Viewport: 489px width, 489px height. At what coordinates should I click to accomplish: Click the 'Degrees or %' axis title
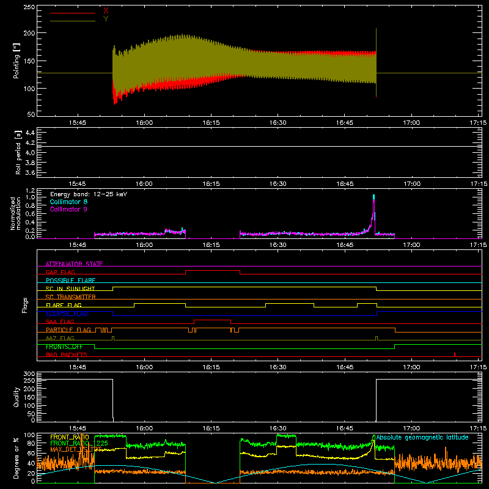[17, 458]
